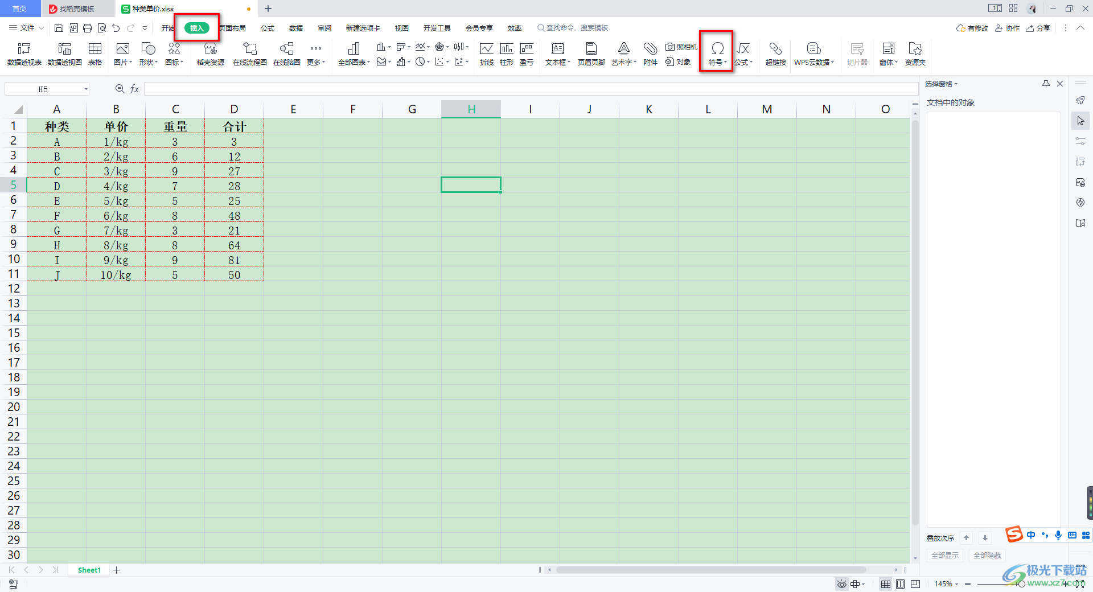Select the Sheet1 sheet tab
The width and height of the screenshot is (1093, 592).
tap(89, 570)
